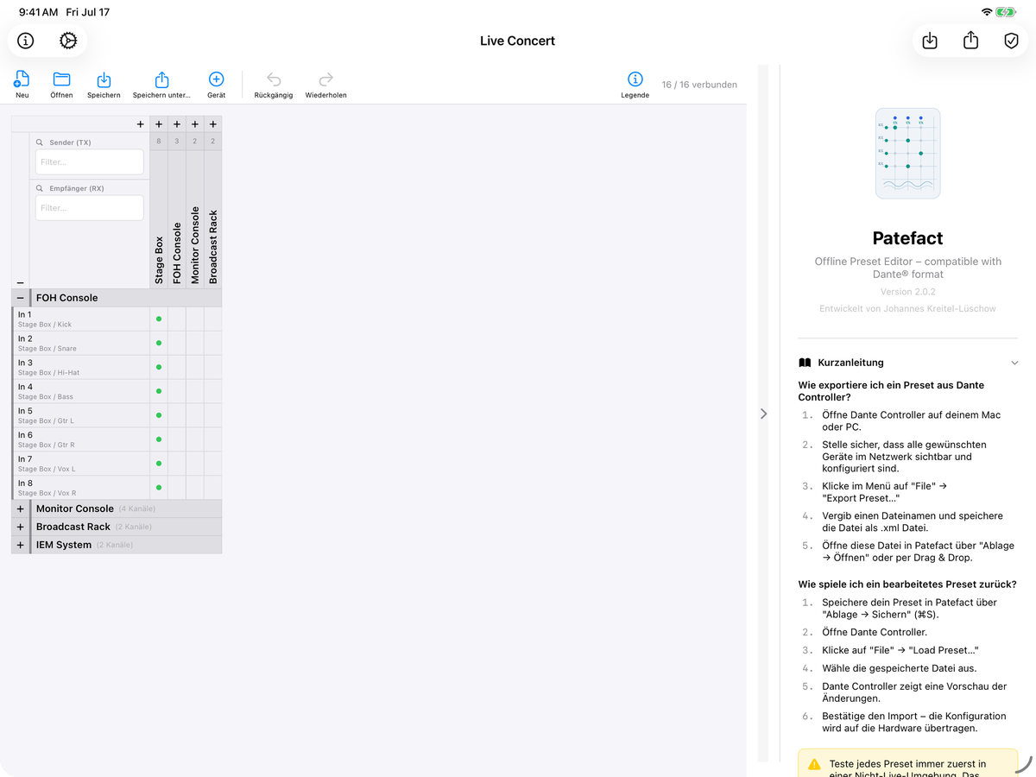Click Broadcast Rack vertical column header
The height and width of the screenshot is (777, 1036).
213,247
